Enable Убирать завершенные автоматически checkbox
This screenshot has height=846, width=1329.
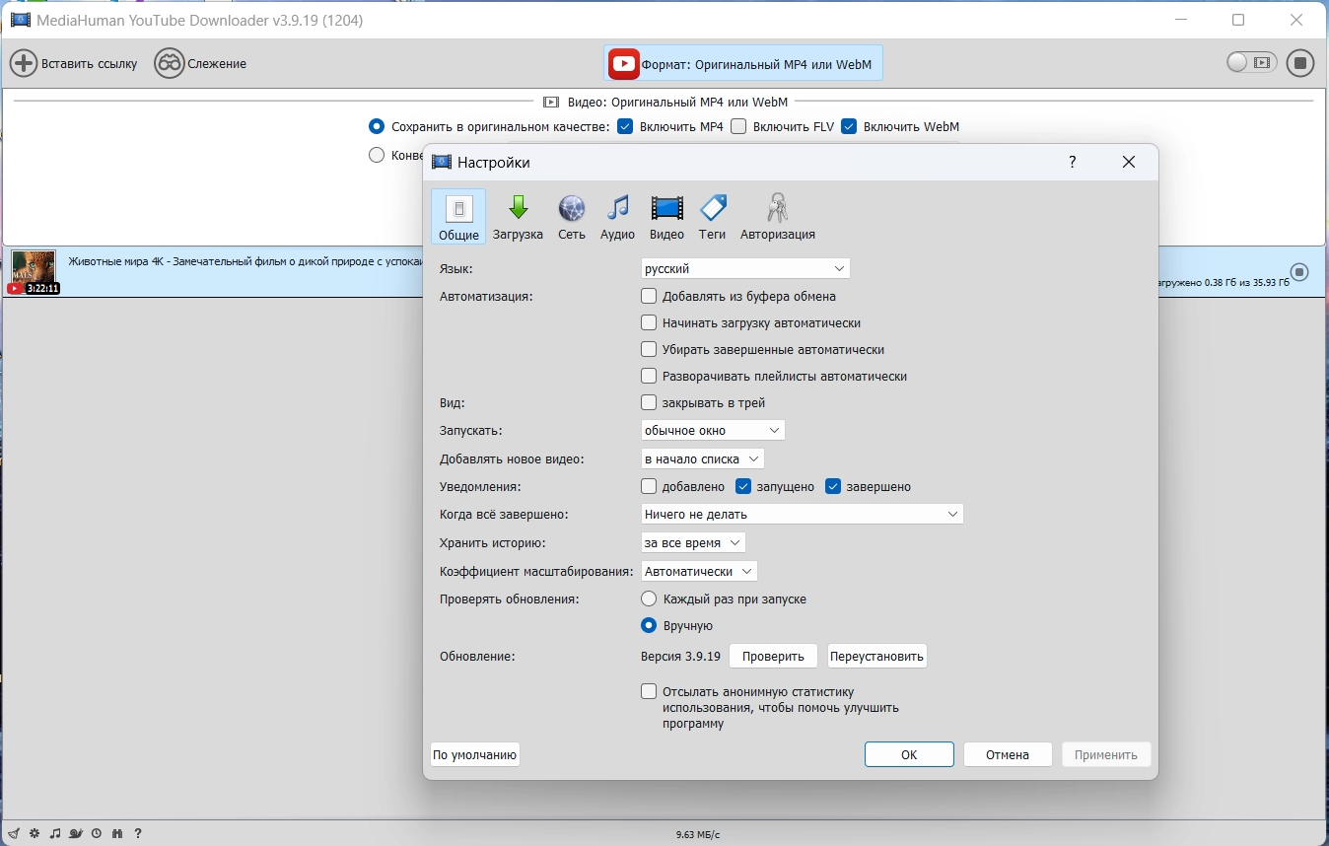pyautogui.click(x=649, y=349)
